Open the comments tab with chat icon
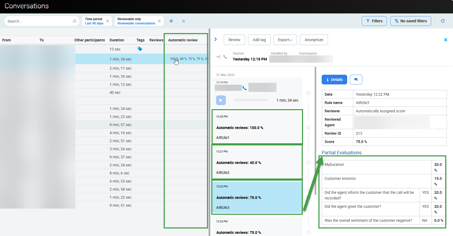453x236 pixels. [x=356, y=80]
